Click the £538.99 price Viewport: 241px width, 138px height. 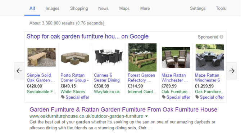[101, 86]
